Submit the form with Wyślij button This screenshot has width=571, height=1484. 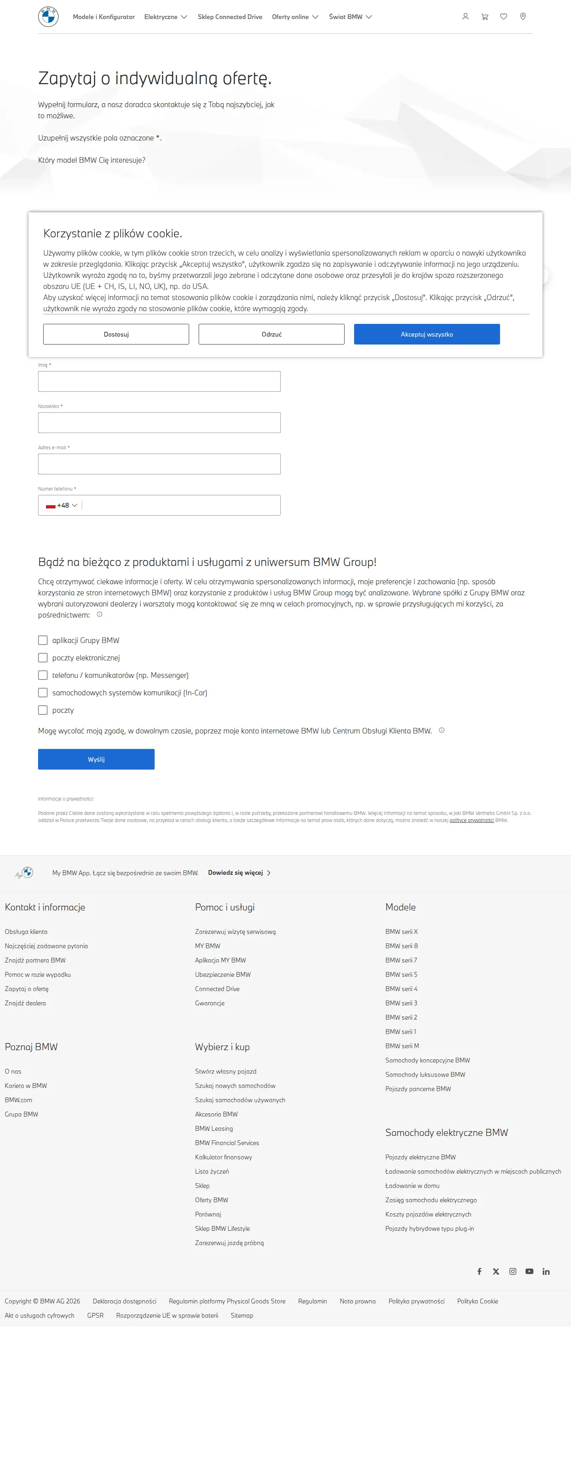pos(96,759)
